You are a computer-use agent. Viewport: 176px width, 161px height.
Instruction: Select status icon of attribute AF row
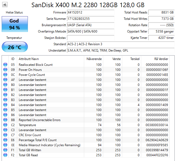coord(5,80)
